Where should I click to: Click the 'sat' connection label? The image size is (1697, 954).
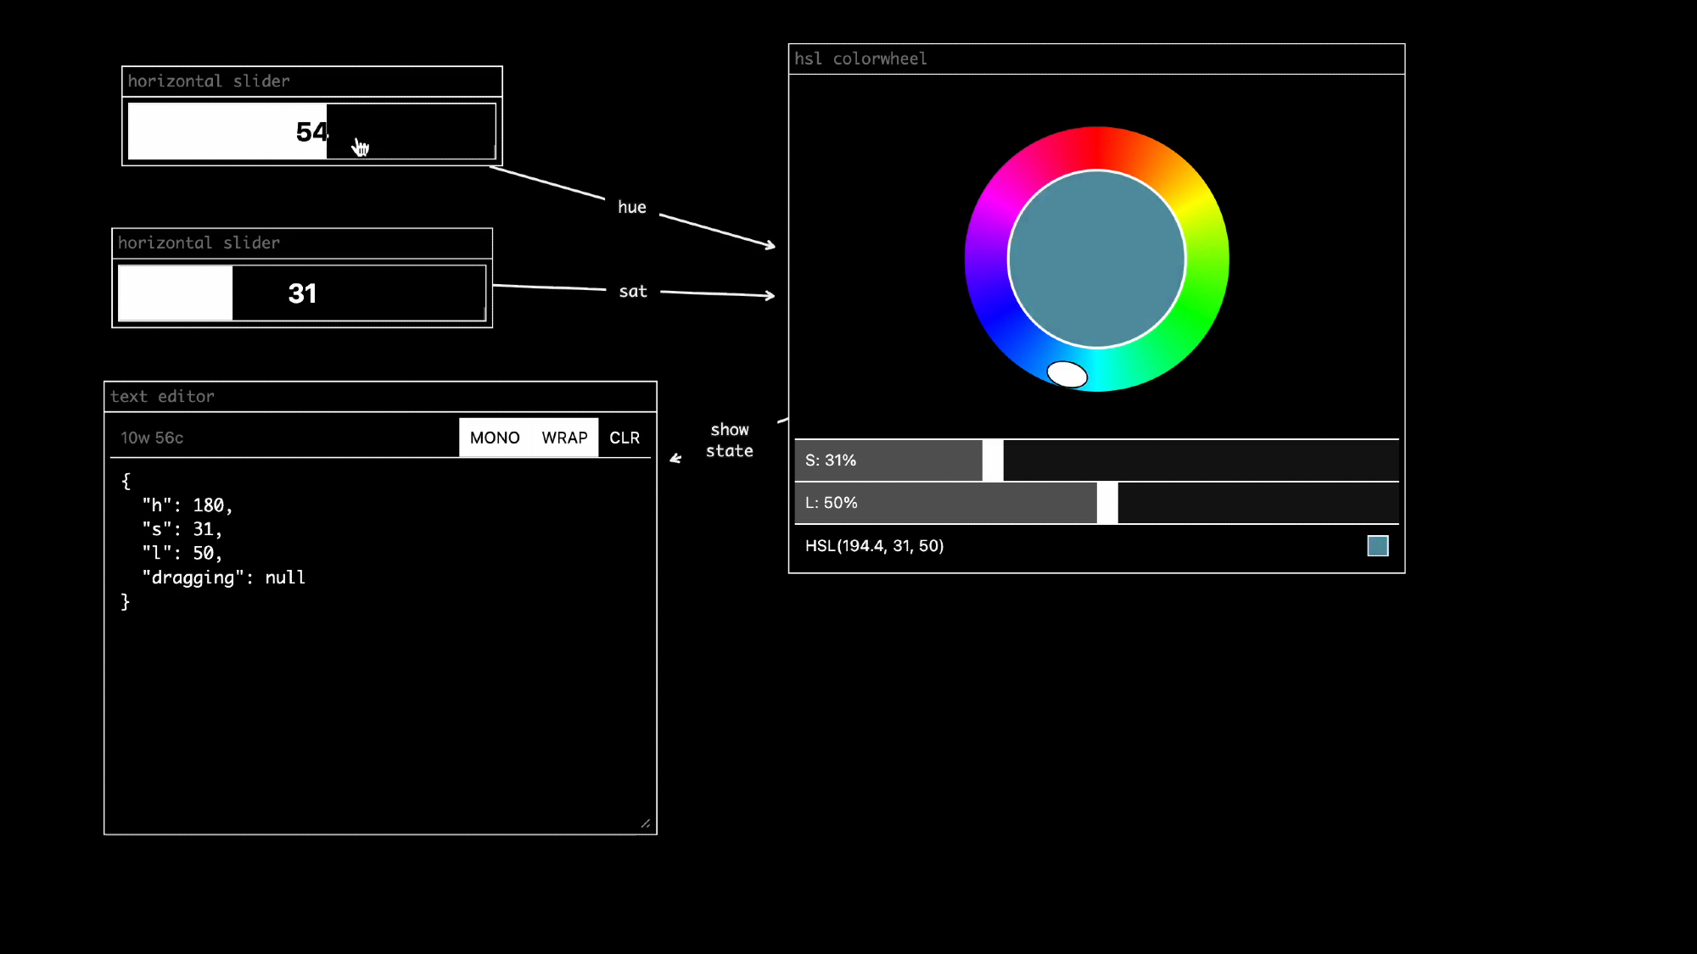pyautogui.click(x=633, y=292)
